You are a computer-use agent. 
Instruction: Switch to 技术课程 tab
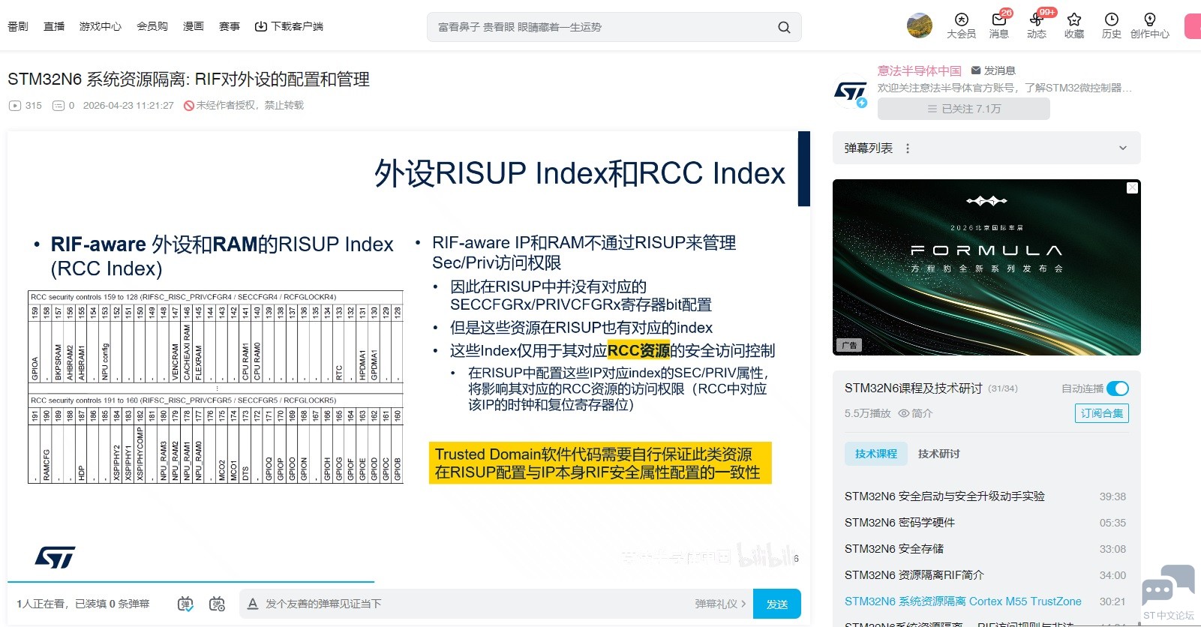pyautogui.click(x=876, y=454)
